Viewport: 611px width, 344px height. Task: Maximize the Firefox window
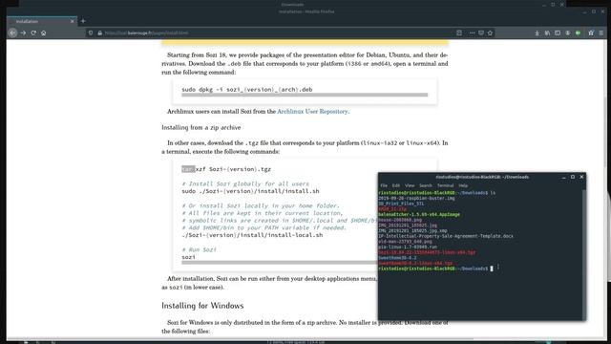click(x=594, y=11)
